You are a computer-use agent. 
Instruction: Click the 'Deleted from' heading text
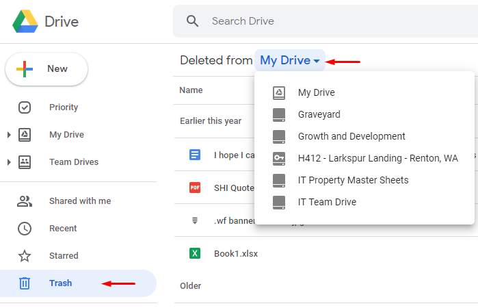216,60
